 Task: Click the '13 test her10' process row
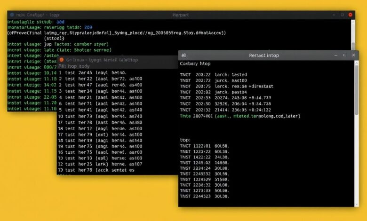tap(100, 158)
